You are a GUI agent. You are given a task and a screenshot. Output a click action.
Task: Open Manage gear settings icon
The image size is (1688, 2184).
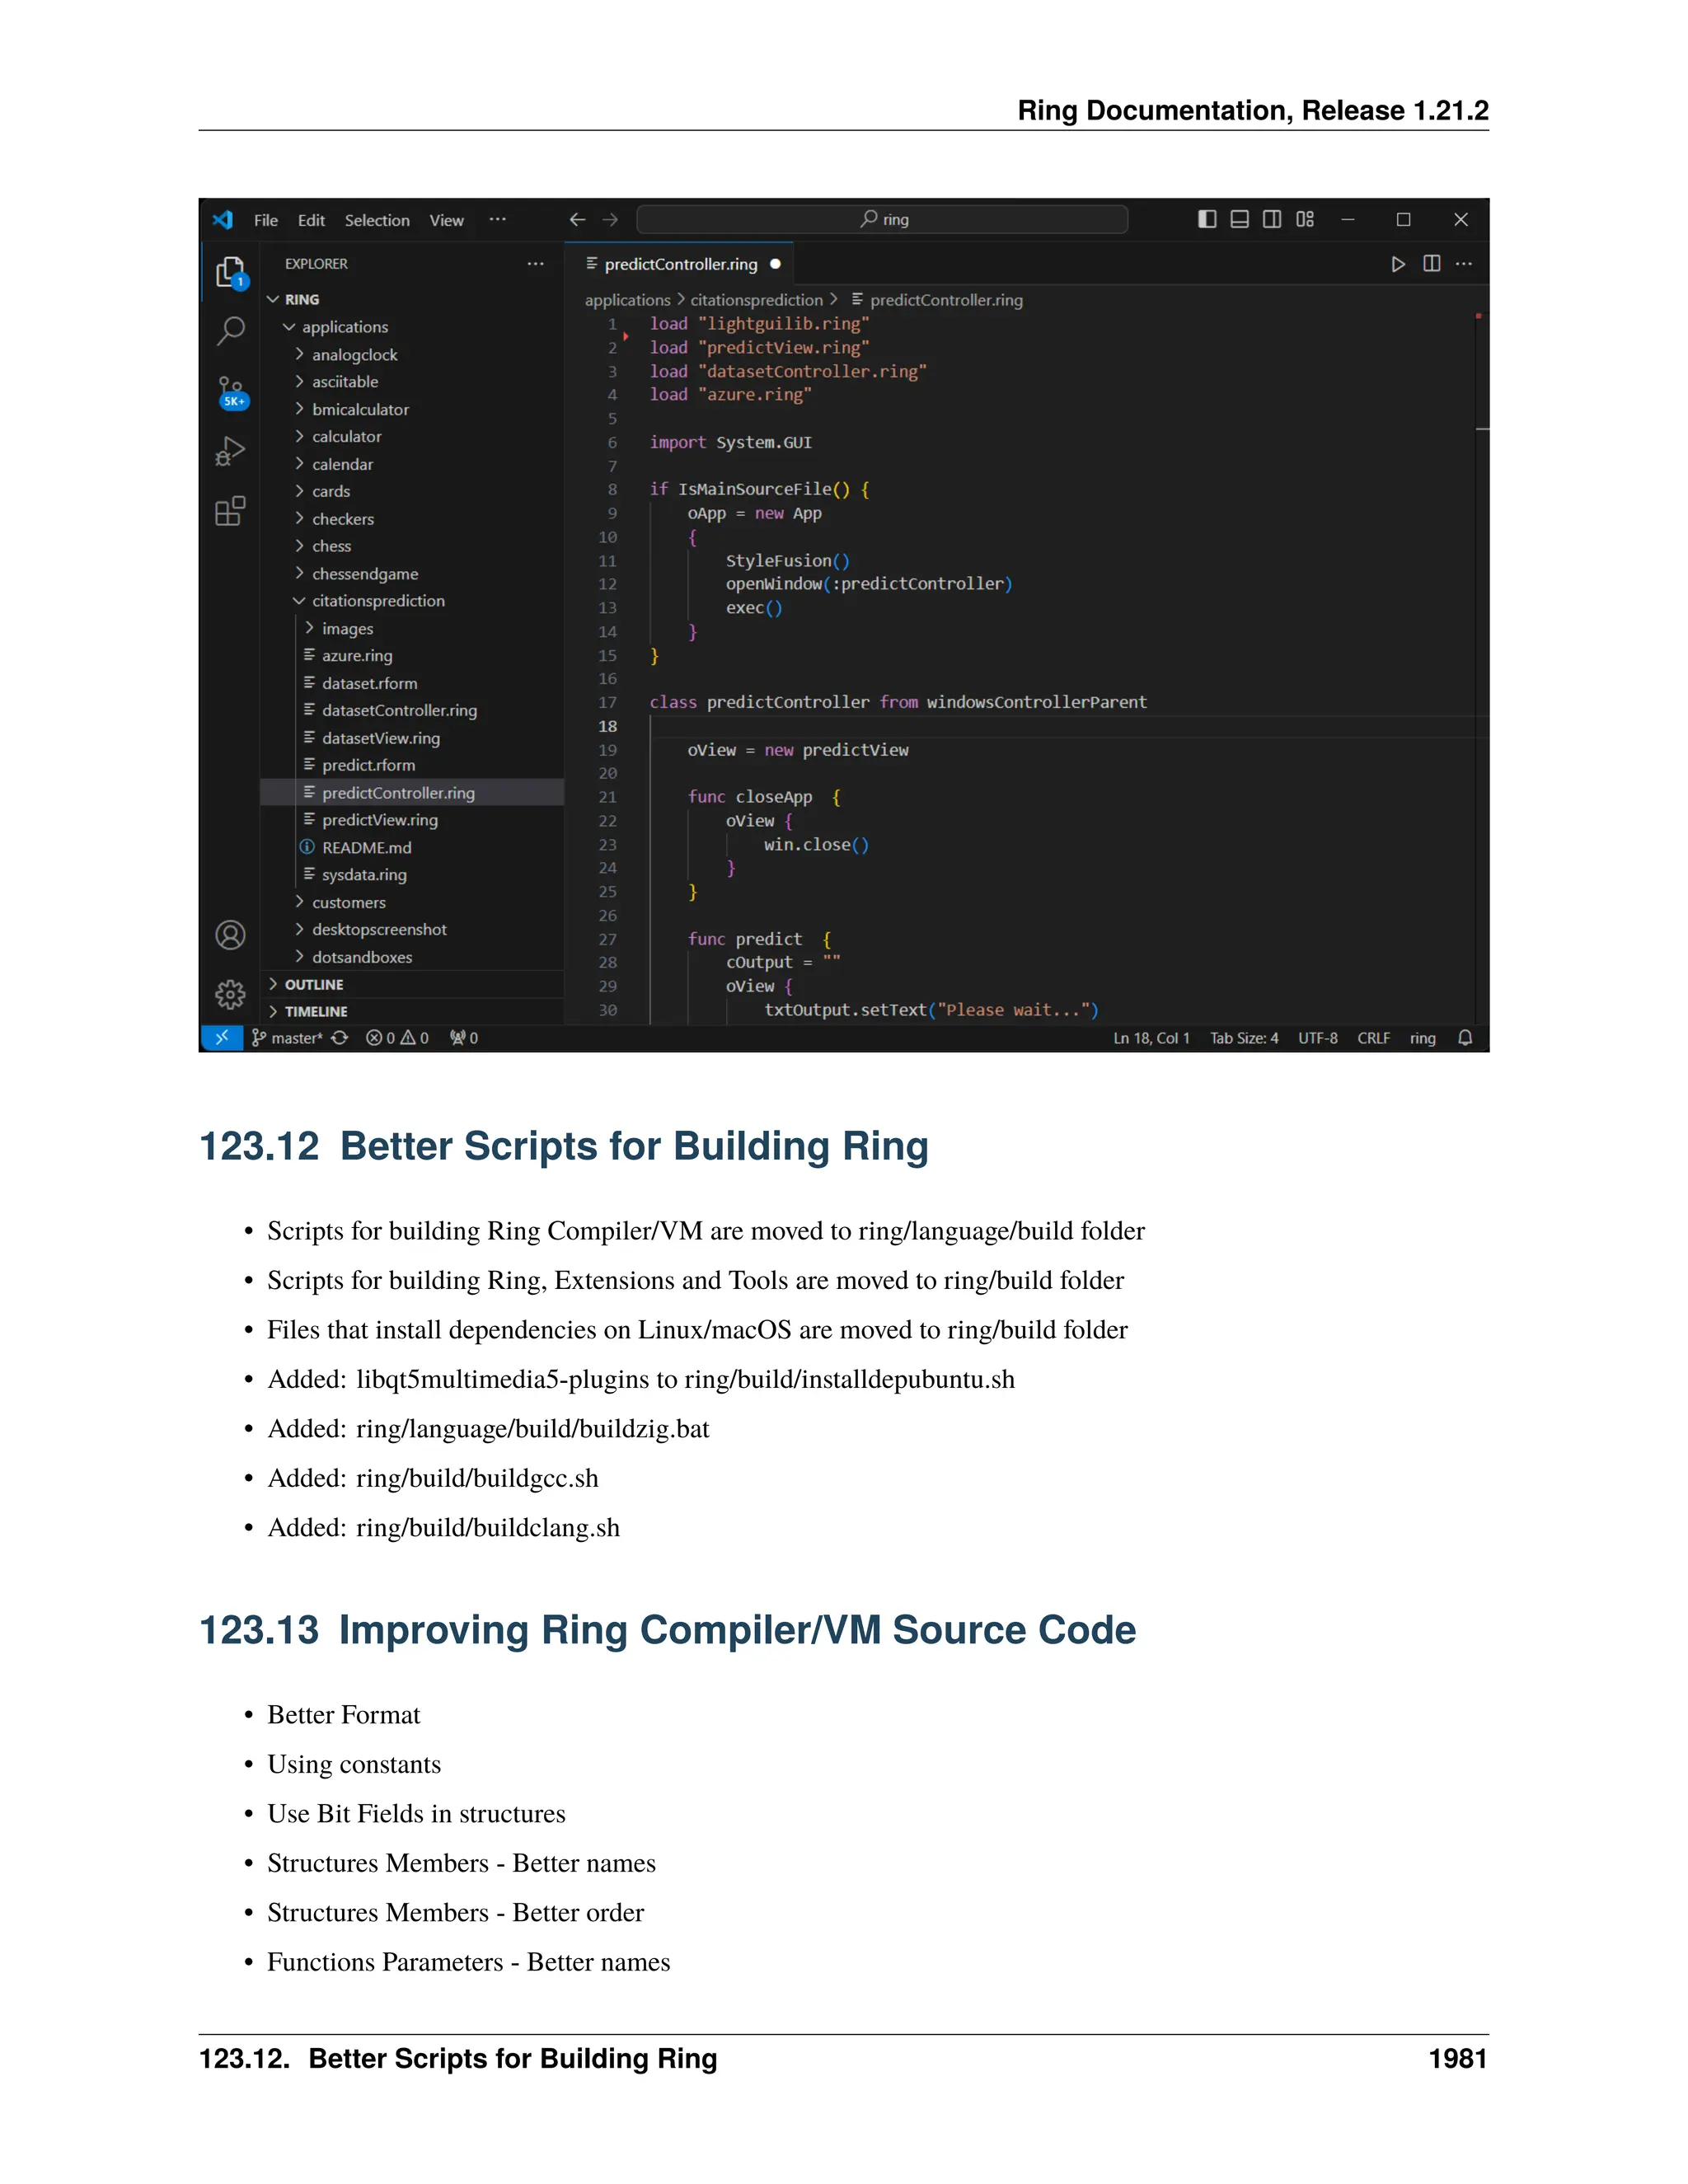[x=231, y=994]
